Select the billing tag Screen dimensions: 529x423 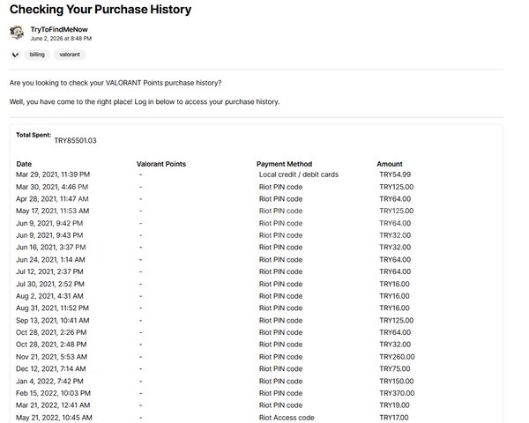(37, 55)
